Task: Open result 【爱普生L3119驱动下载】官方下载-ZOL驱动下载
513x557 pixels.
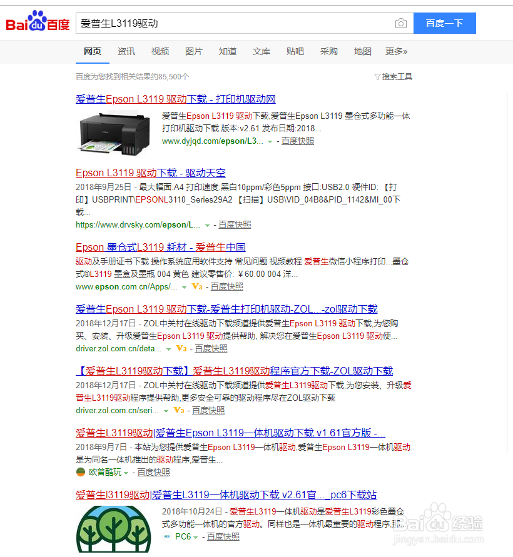Action: (x=234, y=371)
